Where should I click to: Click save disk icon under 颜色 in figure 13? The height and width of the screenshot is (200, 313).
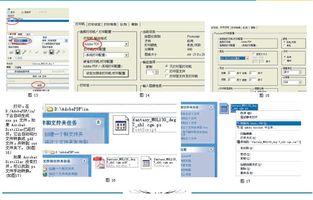pos(18,52)
